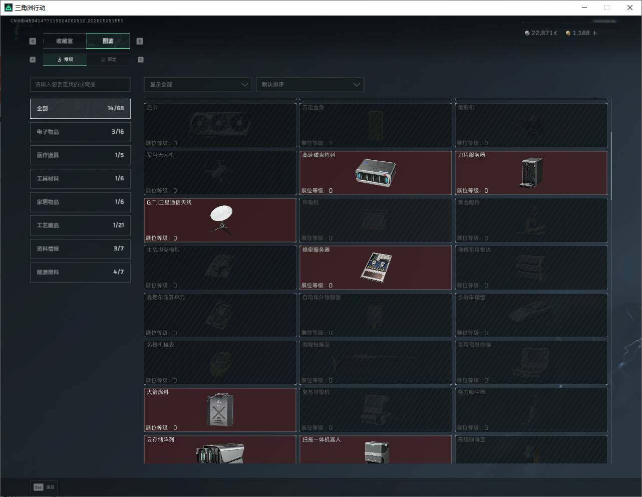642x497 pixels.
Task: Filter by 能源燃料 category
Action: tap(80, 272)
